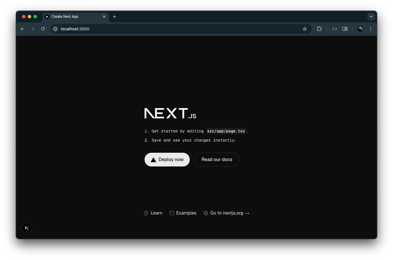Click the green maximize window button
The height and width of the screenshot is (260, 393).
pos(35,17)
